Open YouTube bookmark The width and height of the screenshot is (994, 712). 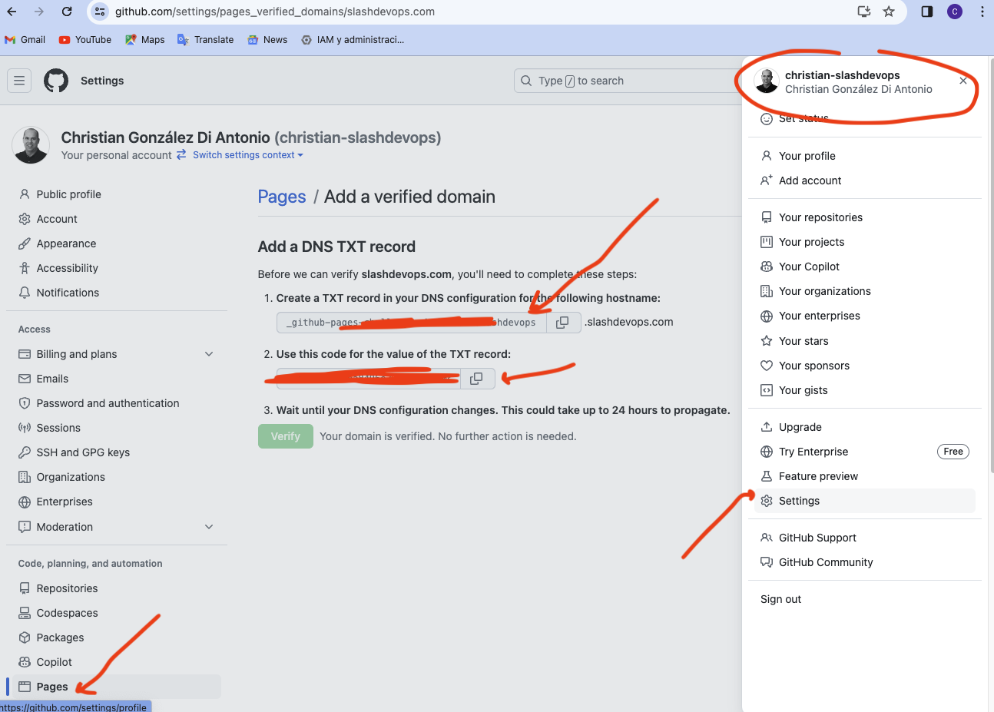(85, 40)
